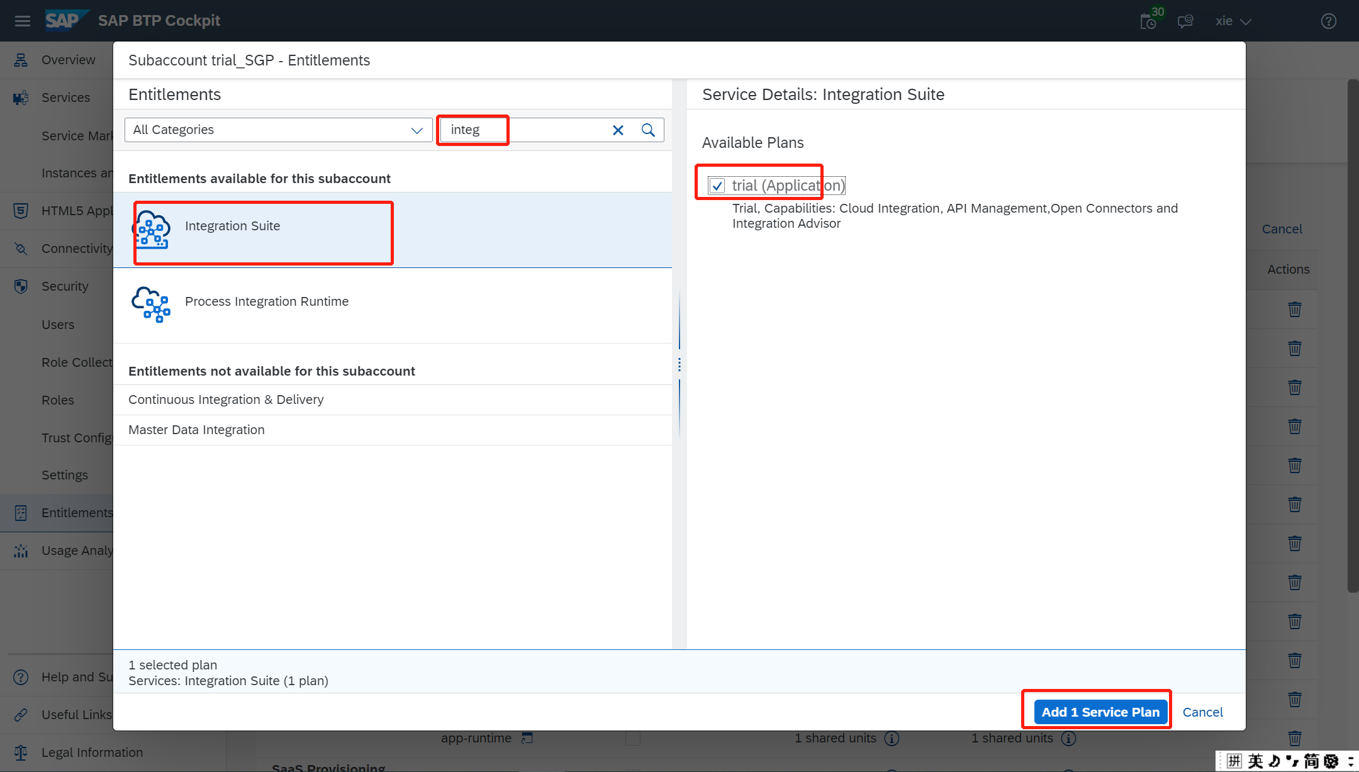1359x772 pixels.
Task: Click the HTML5 shield icon
Action: click(21, 211)
